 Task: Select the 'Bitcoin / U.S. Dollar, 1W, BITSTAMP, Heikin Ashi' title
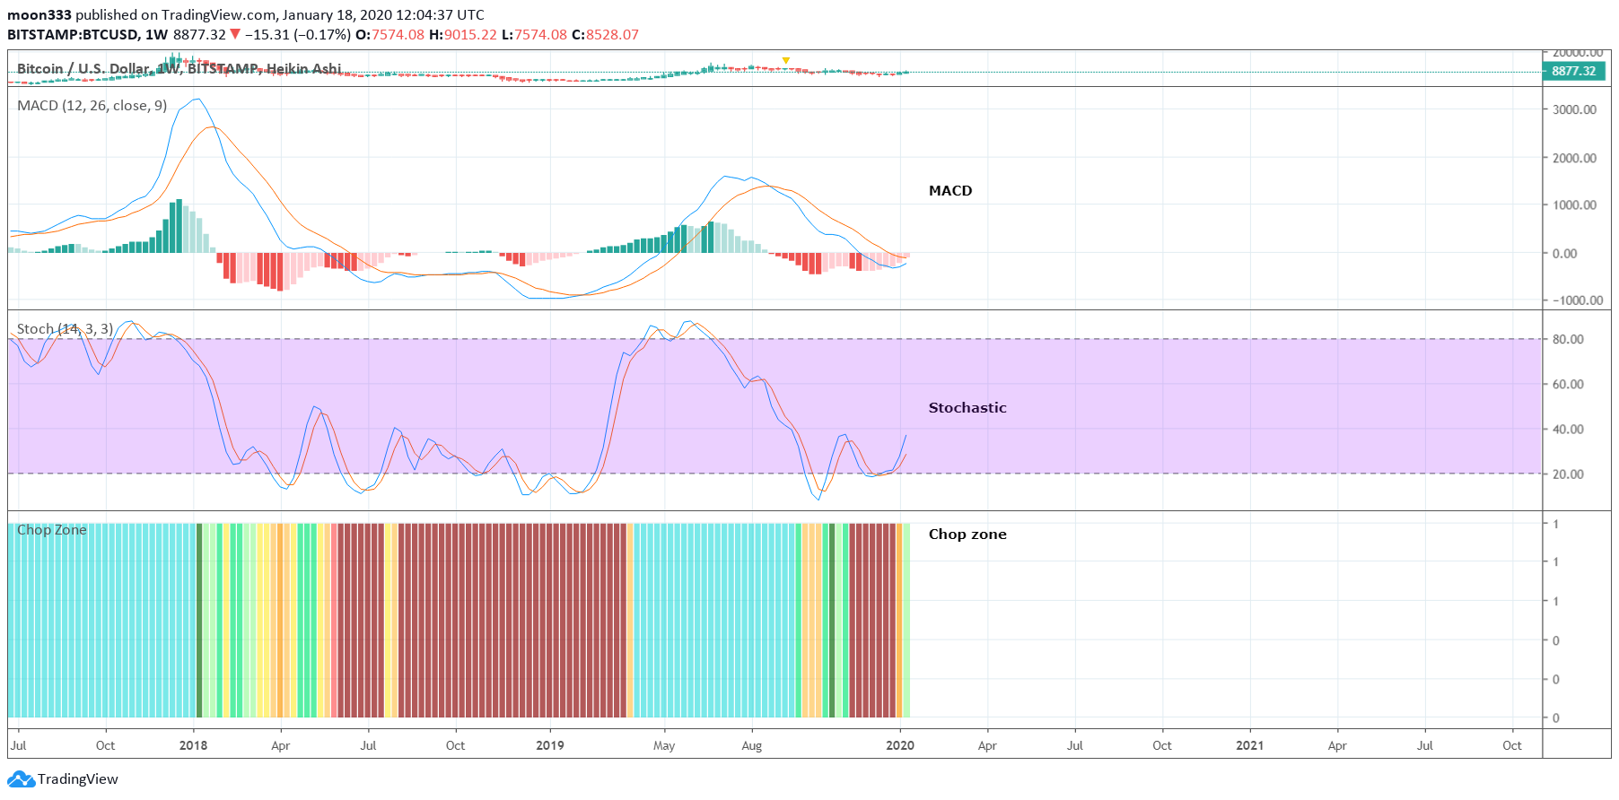[179, 69]
